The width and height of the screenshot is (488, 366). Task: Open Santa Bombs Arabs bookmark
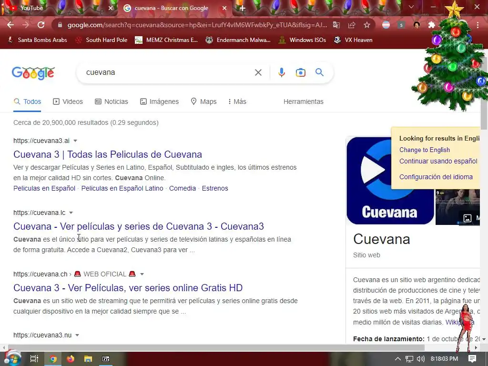tap(37, 40)
